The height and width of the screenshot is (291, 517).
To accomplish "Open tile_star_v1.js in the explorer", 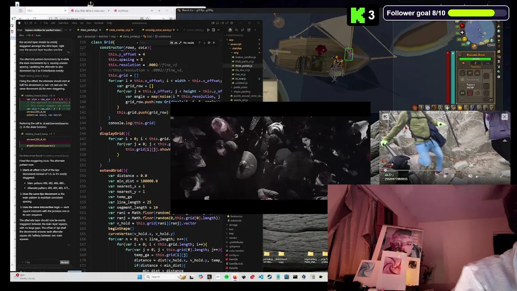I will pos(242,70).
